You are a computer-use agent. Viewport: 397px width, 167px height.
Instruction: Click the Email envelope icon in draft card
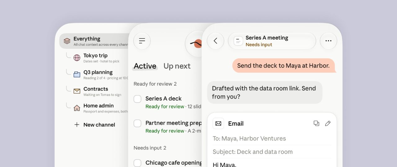point(218,123)
